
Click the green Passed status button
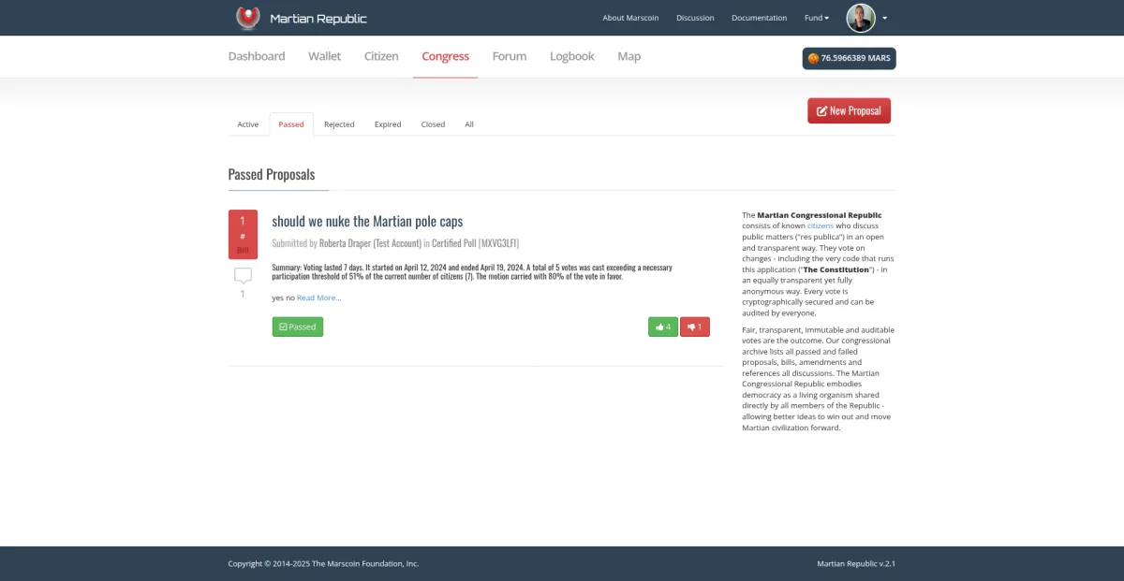tap(298, 327)
